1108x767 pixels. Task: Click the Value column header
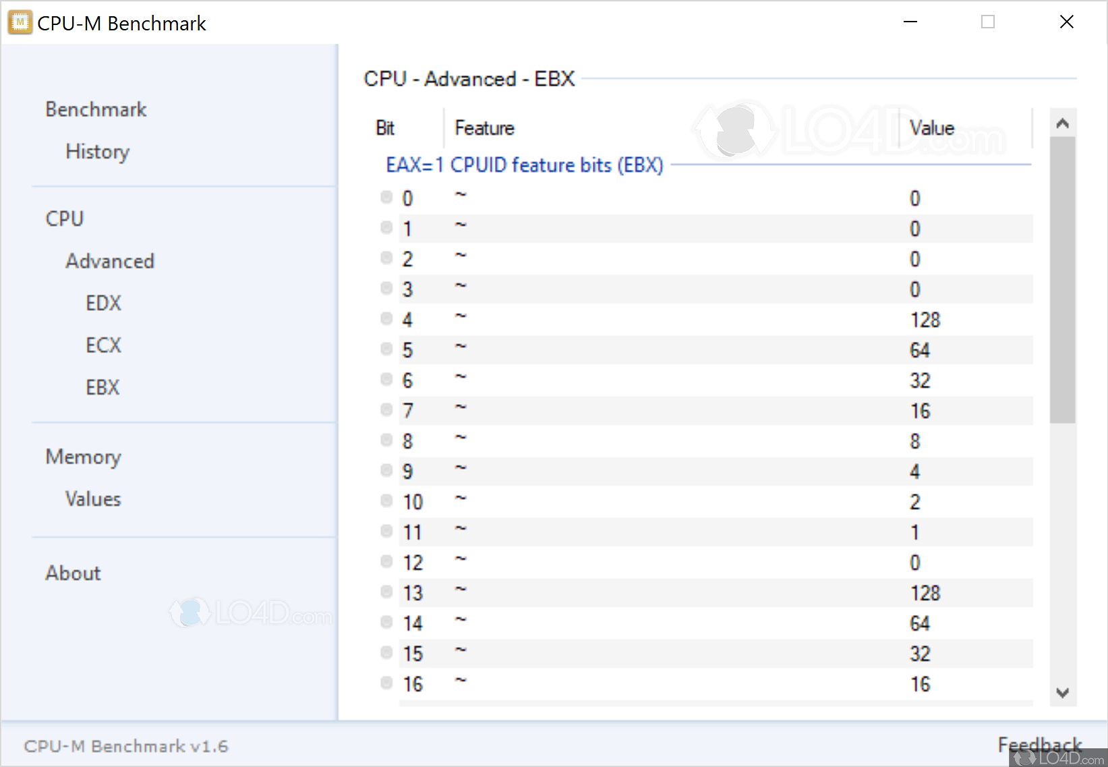click(931, 128)
